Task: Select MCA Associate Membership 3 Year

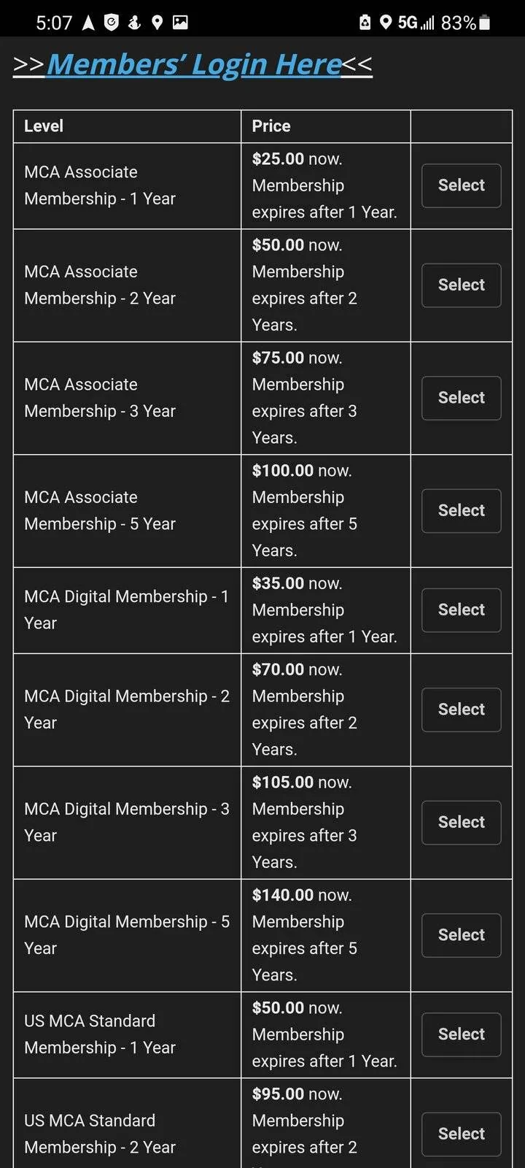Action: click(x=461, y=398)
